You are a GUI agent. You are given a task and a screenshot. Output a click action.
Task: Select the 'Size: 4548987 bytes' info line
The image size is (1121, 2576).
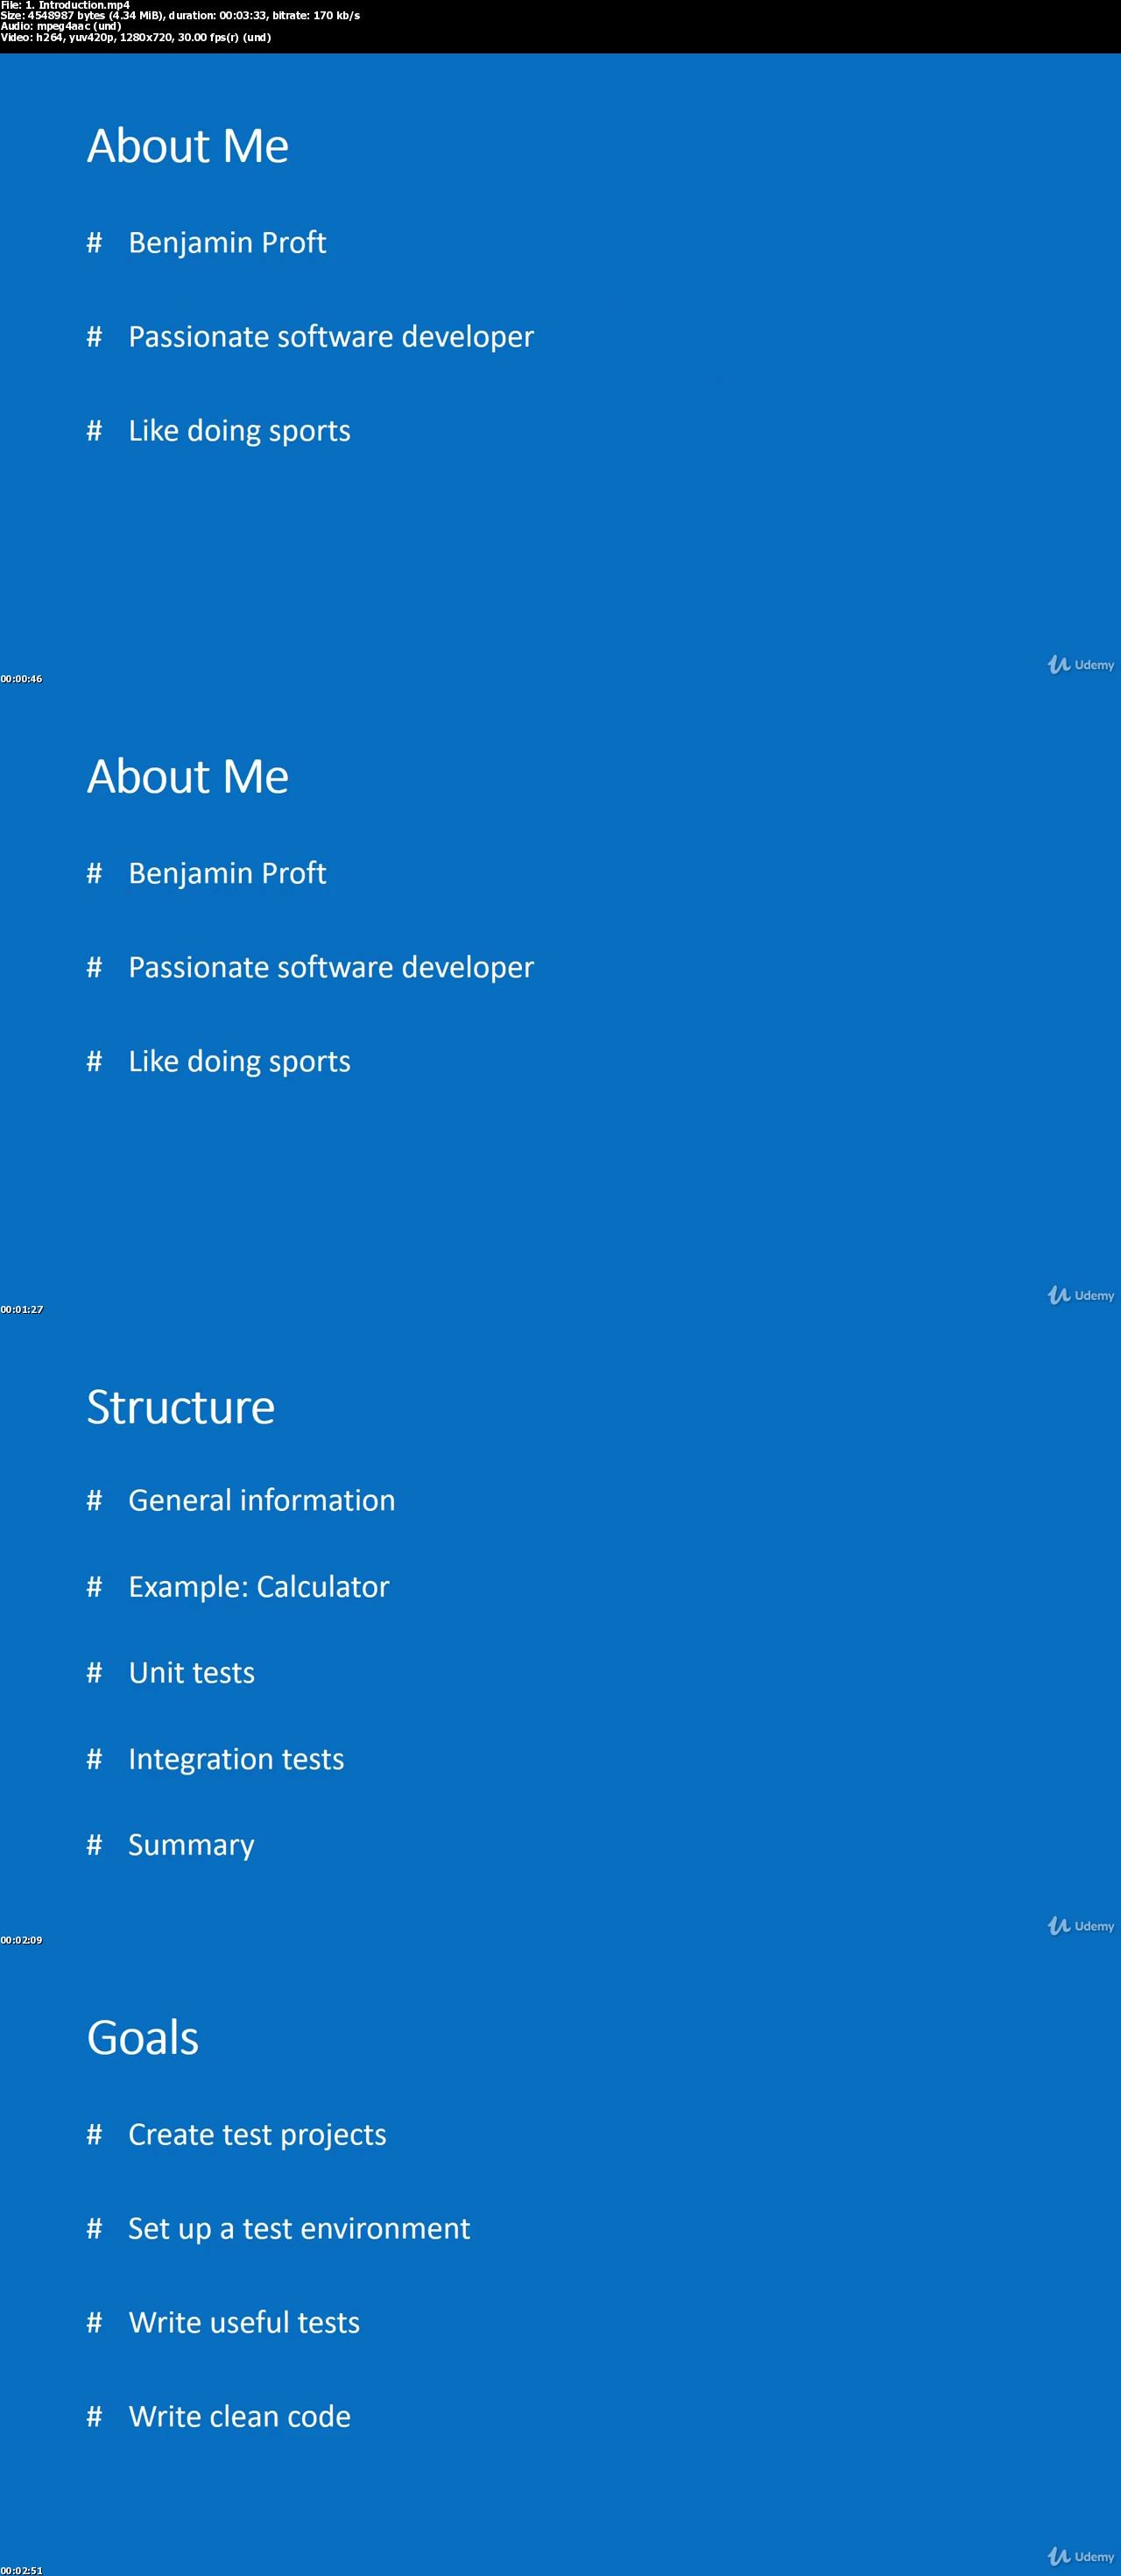[180, 16]
